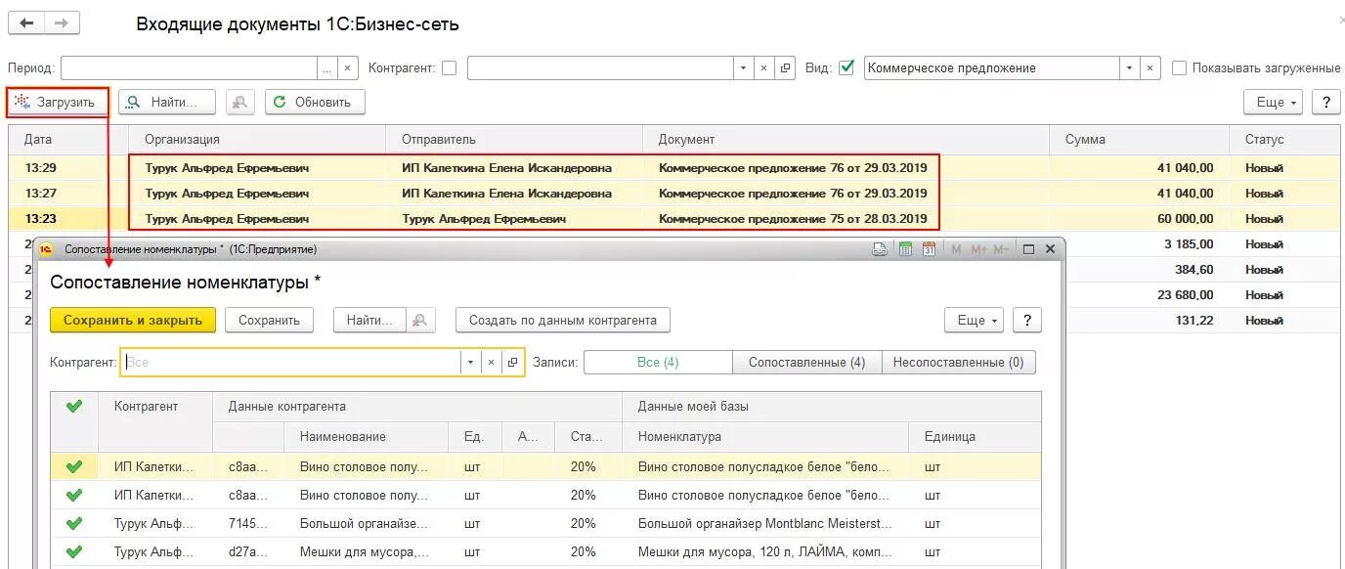Toggle the checkmark on the Большой органайзер row
The image size is (1345, 569).
74,523
